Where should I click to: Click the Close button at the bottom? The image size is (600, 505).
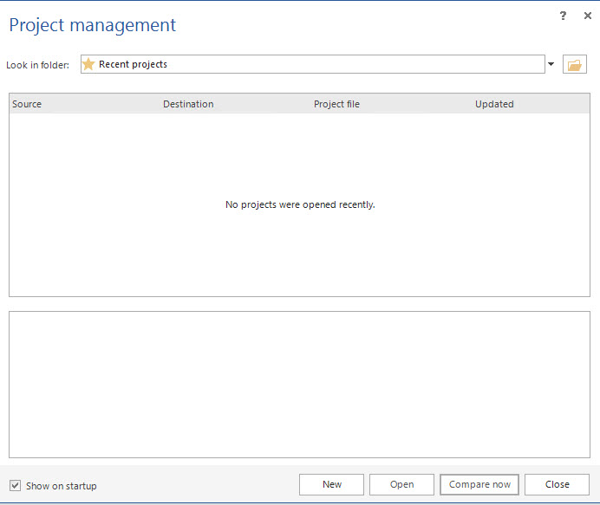pos(557,484)
